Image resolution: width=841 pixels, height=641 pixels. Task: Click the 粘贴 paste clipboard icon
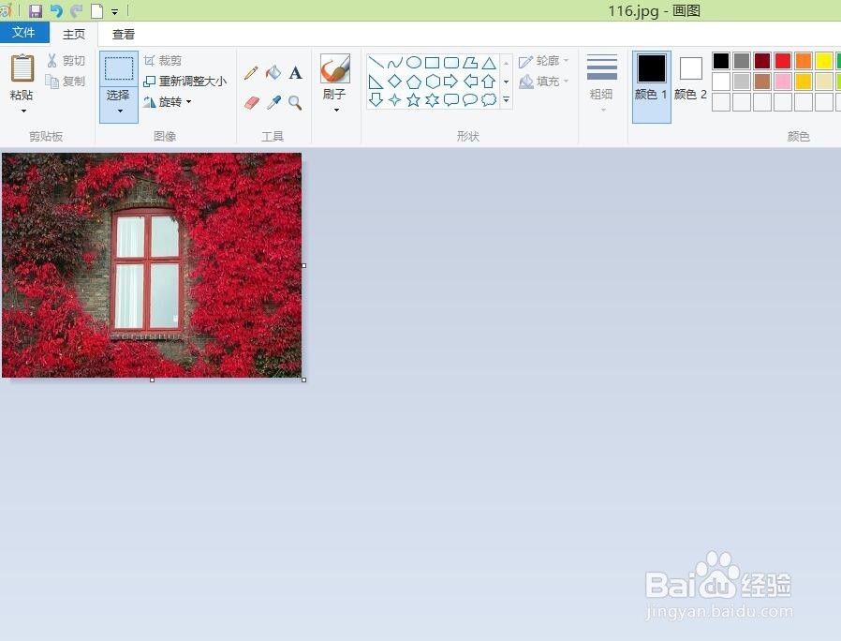(22, 67)
